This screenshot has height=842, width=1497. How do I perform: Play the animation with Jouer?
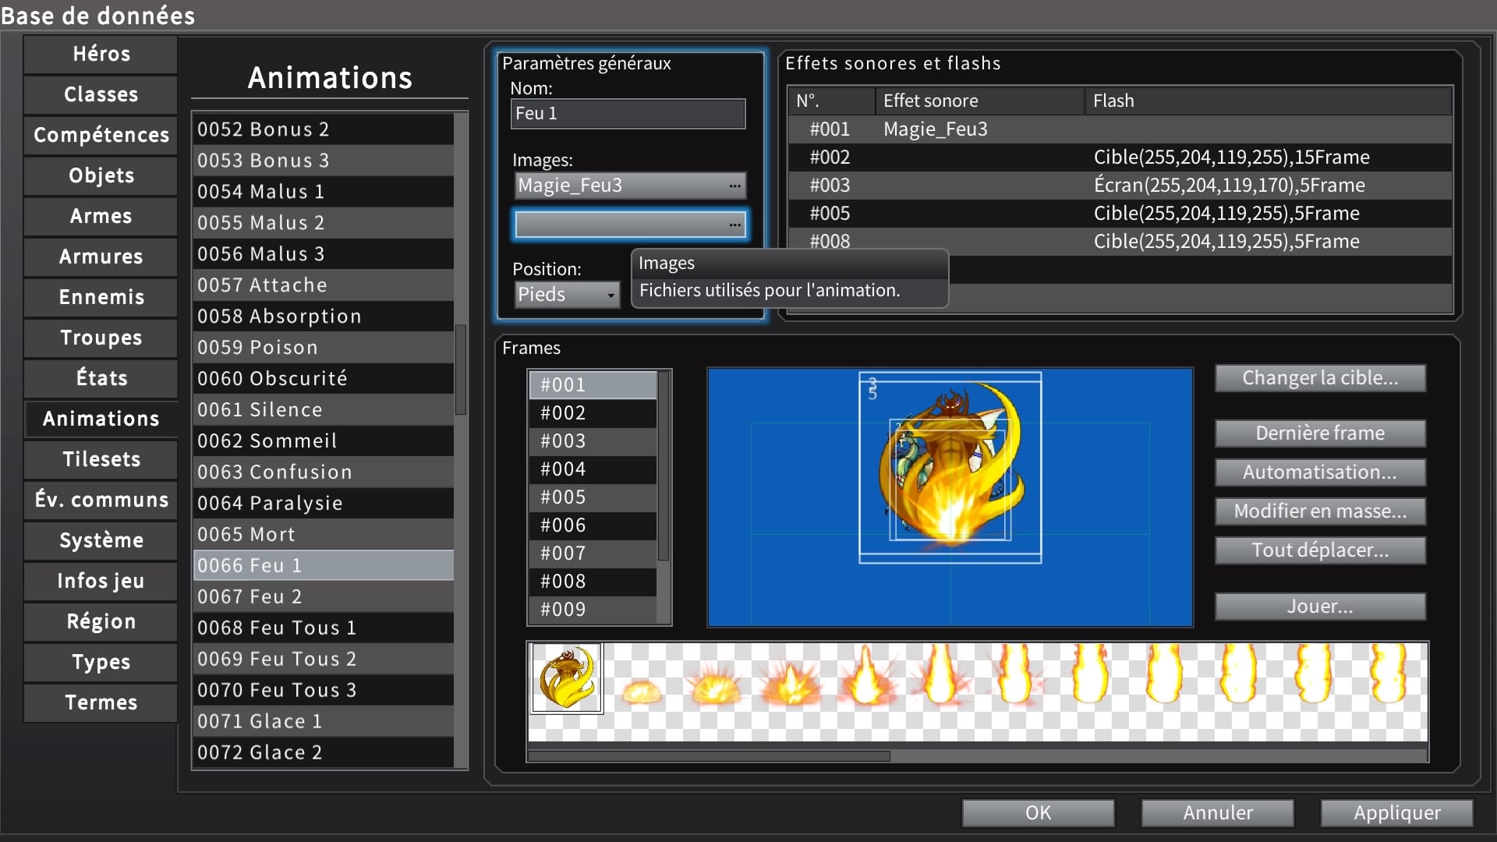click(1320, 607)
